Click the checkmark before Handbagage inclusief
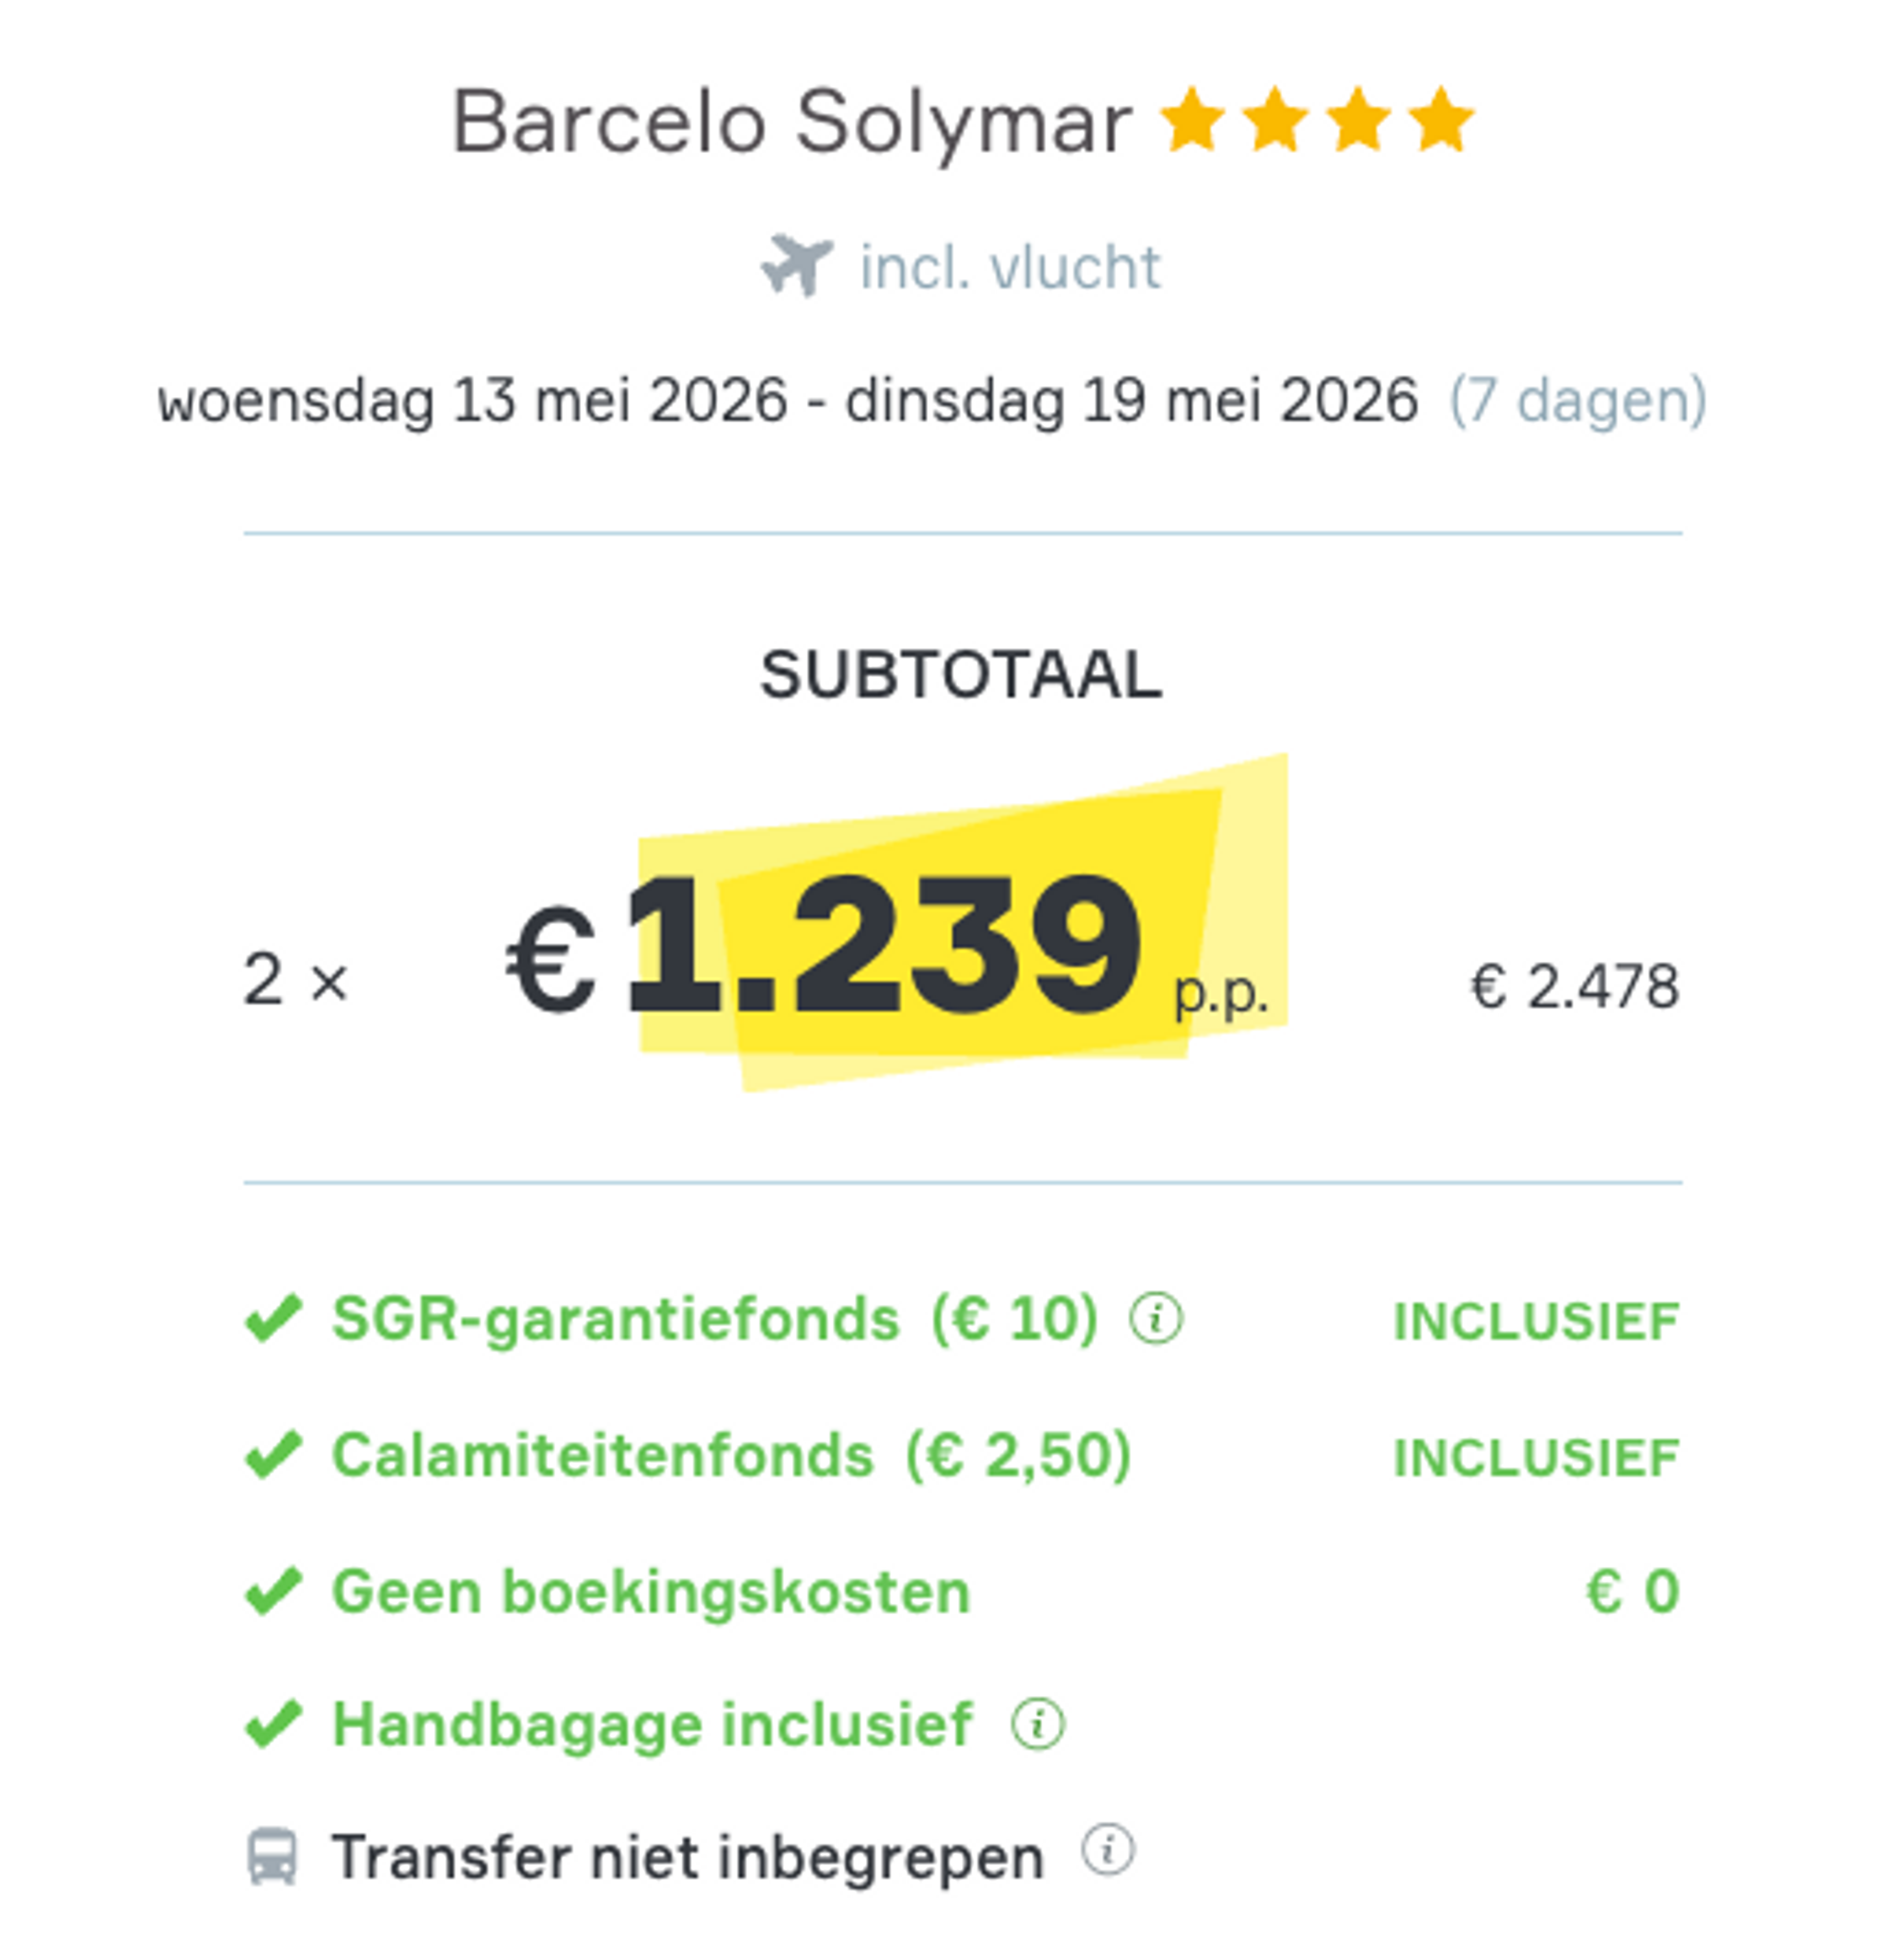 pos(273,1724)
